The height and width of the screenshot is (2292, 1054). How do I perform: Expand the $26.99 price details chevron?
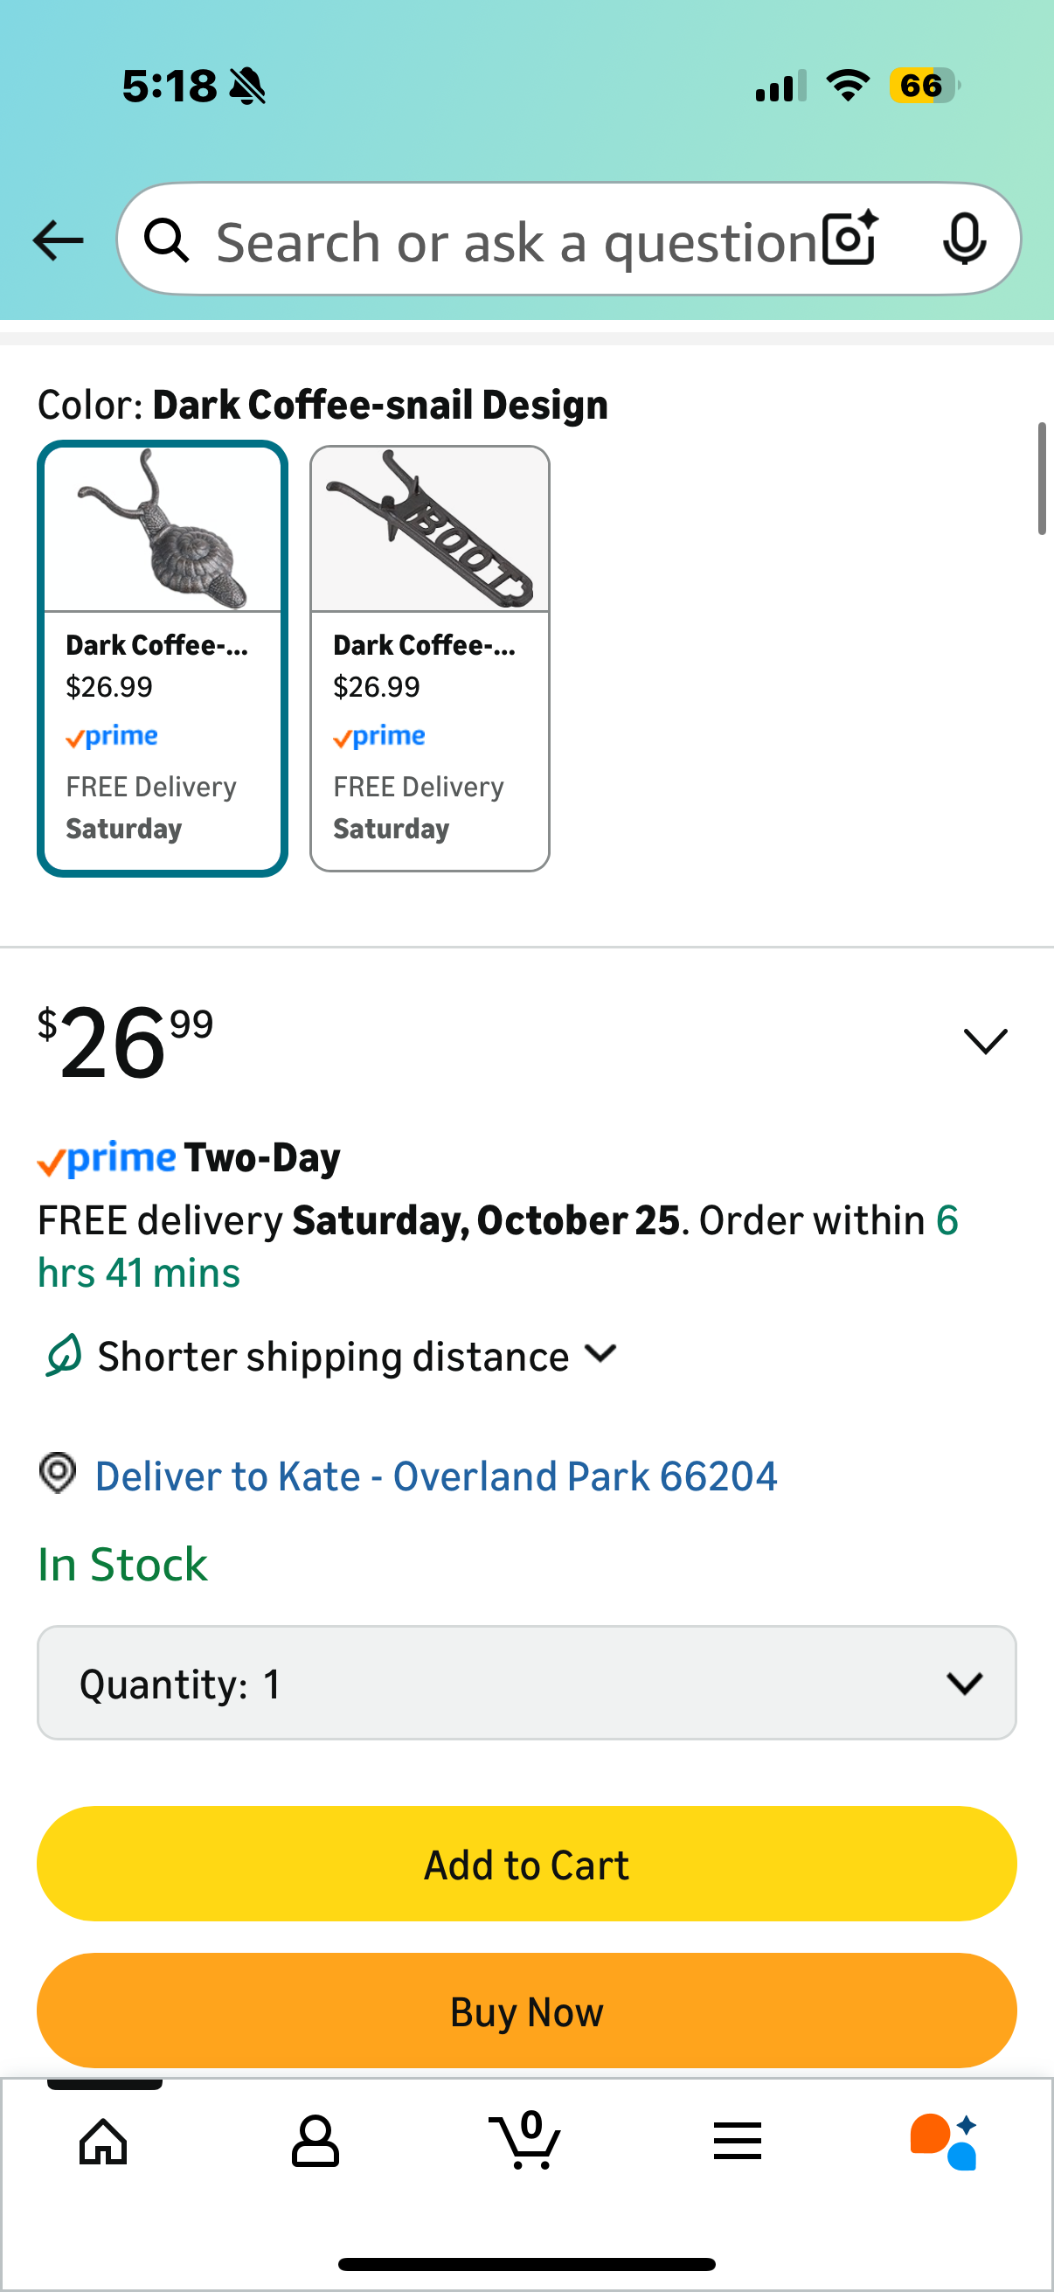pos(986,1041)
